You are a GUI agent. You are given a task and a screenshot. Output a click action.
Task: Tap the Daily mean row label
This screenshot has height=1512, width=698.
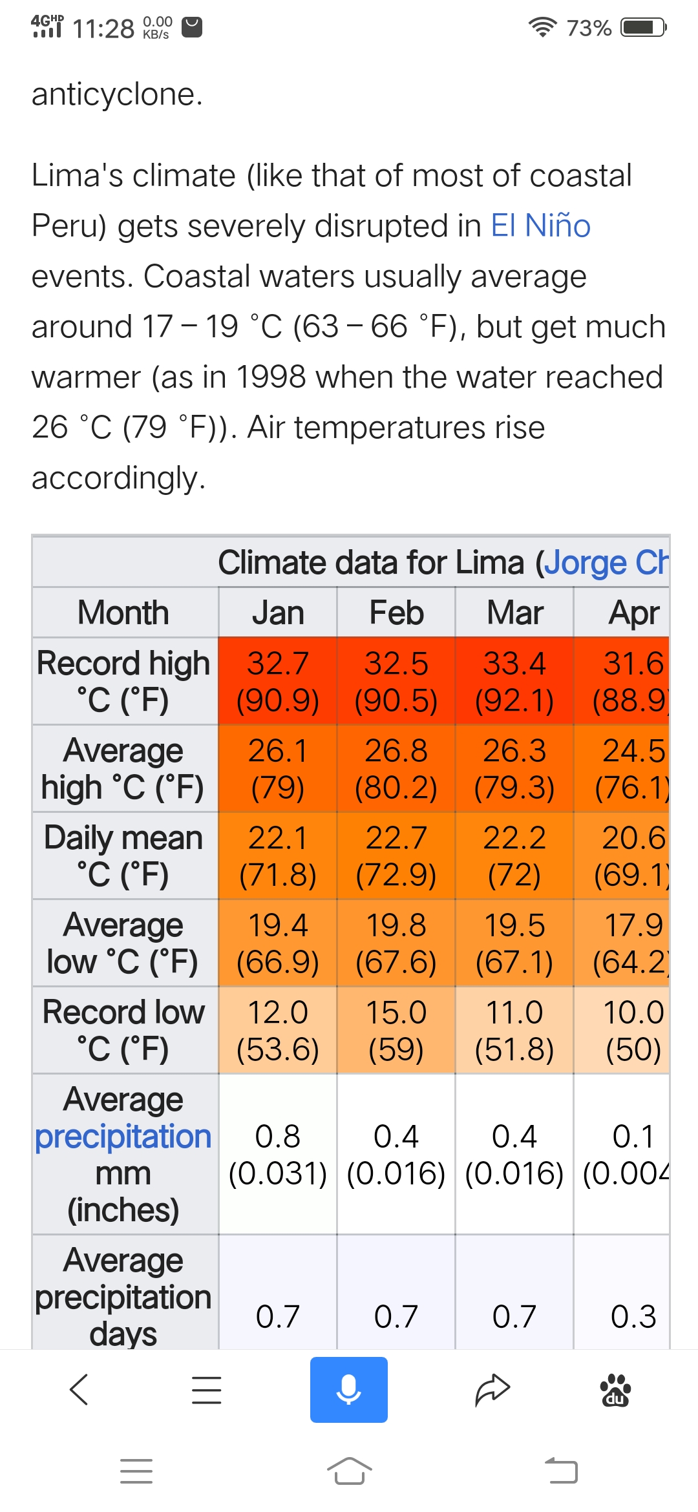pos(123,855)
